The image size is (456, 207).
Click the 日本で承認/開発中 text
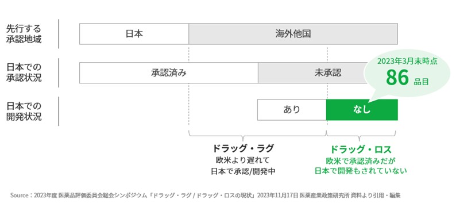point(243,171)
